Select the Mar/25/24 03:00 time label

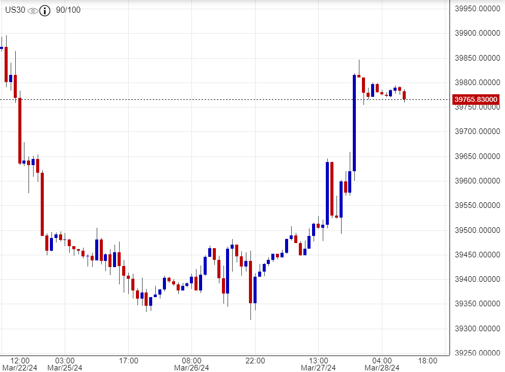(65, 364)
